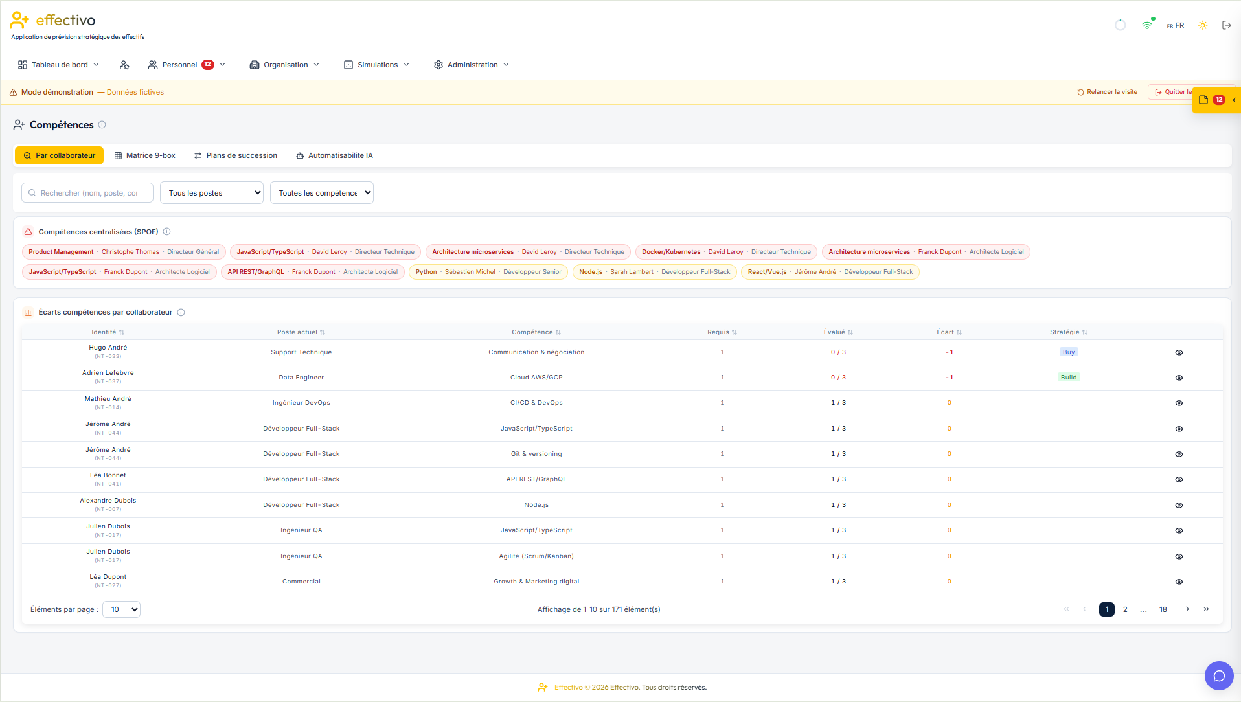Click the loading spinner icon in the header
This screenshot has width=1241, height=702.
[x=1120, y=25]
